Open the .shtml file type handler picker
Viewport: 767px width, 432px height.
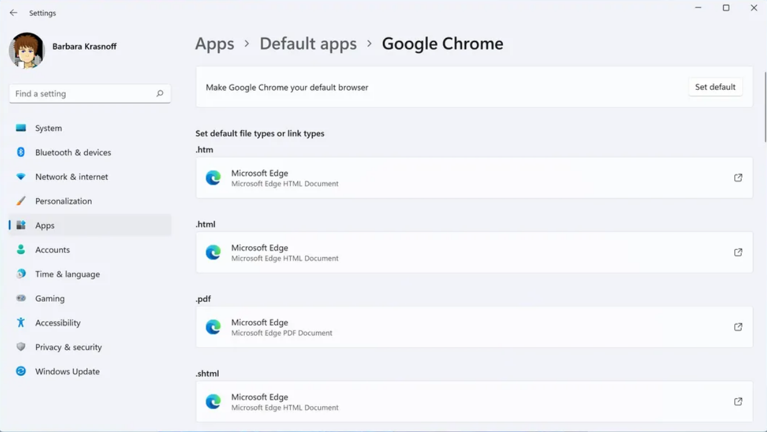point(474,402)
